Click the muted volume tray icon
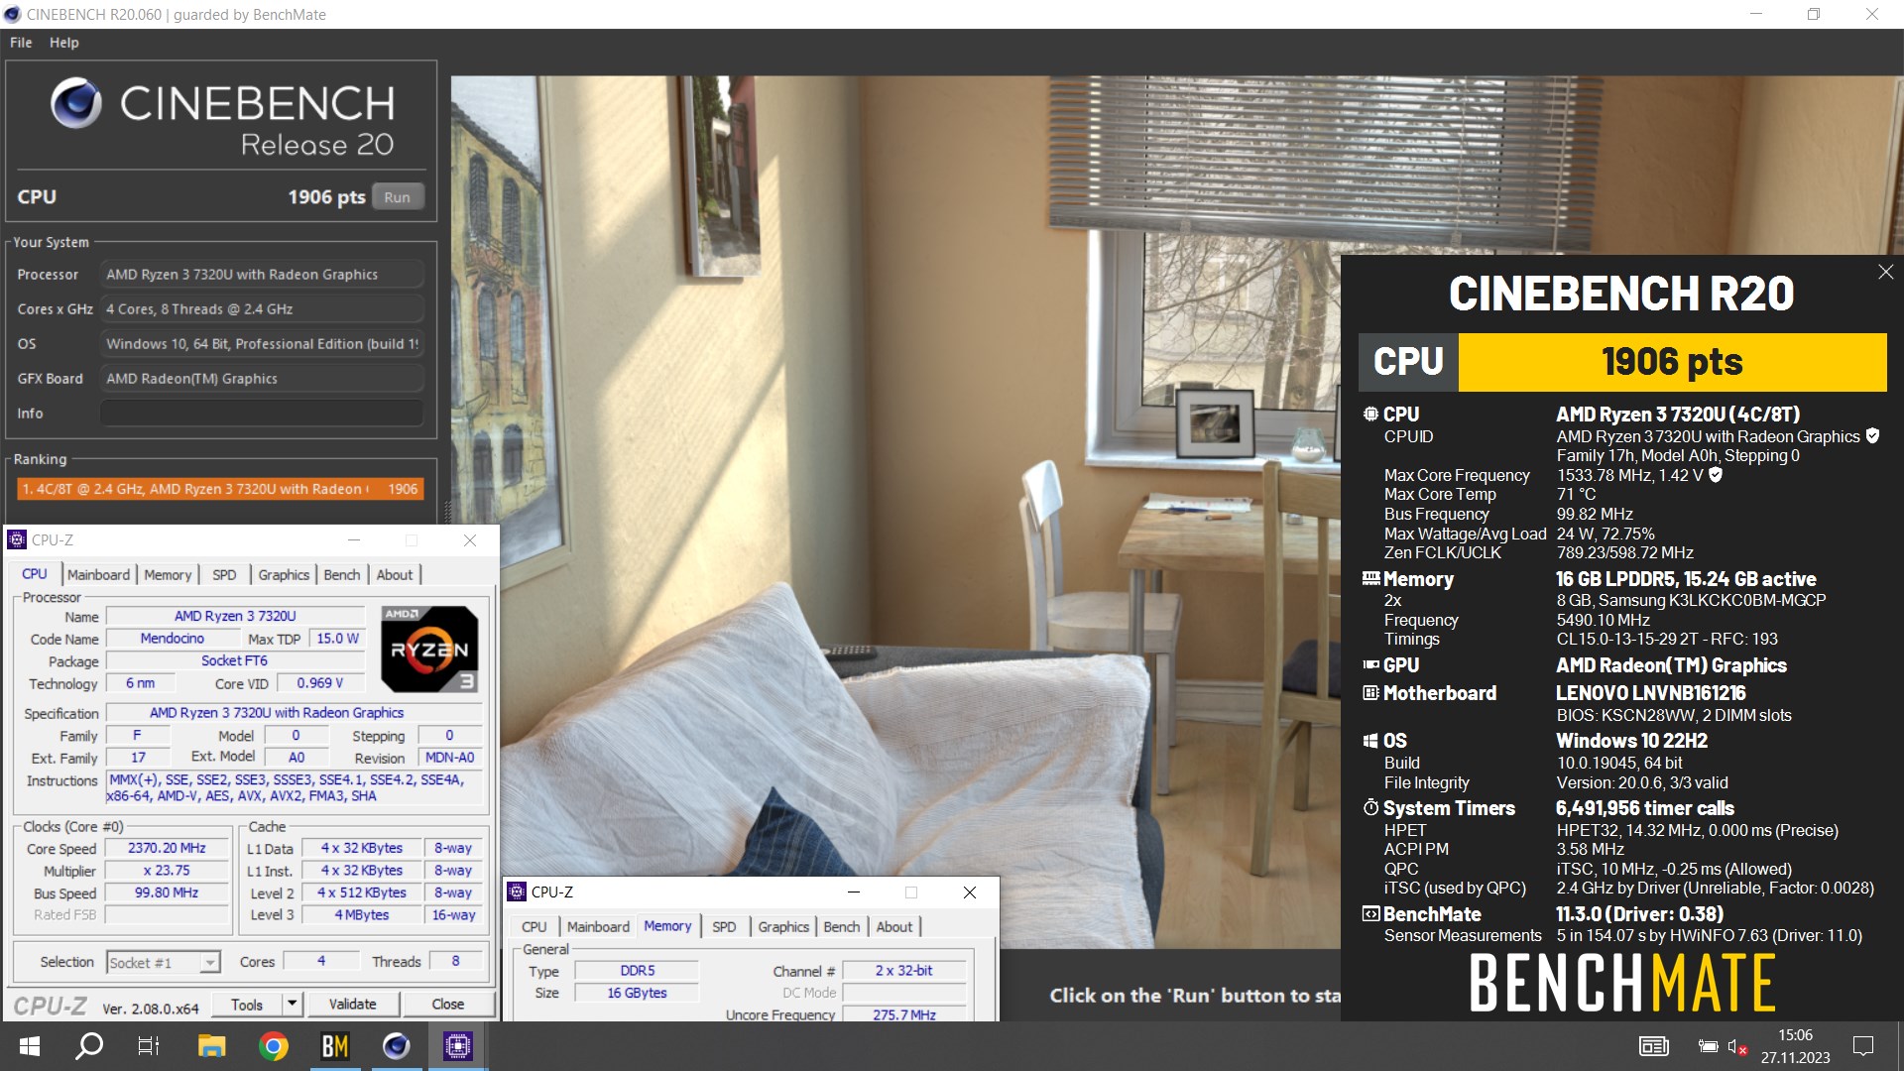1904x1071 pixels. click(1737, 1046)
